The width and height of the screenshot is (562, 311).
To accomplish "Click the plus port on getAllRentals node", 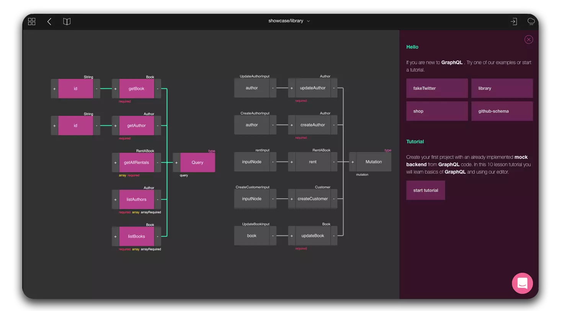I will [116, 162].
